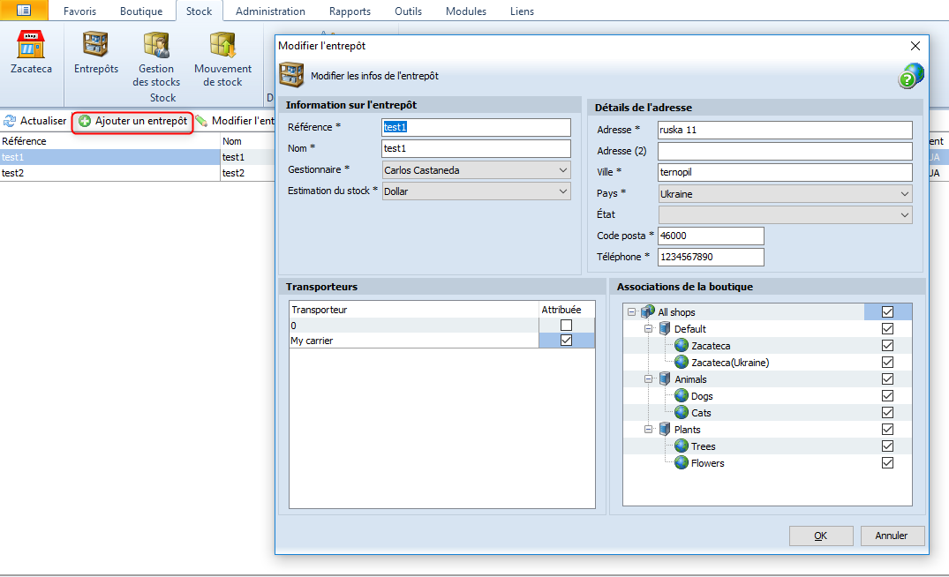Click the All shops tree icon
Screen dimensions: 949x577
click(x=648, y=312)
